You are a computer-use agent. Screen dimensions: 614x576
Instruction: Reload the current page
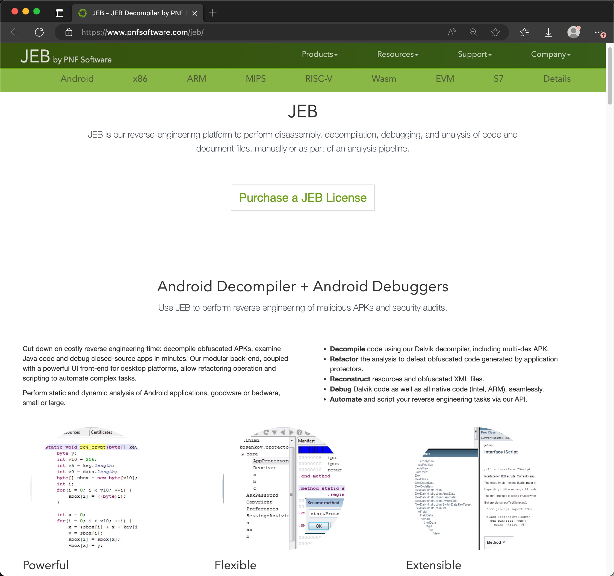[x=39, y=32]
